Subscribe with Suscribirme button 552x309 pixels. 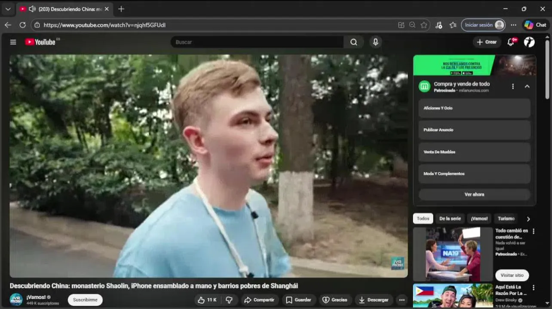[85, 300]
